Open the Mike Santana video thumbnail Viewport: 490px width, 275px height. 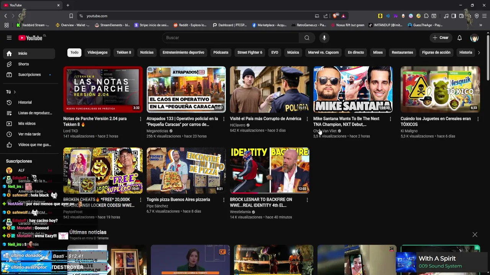[x=353, y=89]
